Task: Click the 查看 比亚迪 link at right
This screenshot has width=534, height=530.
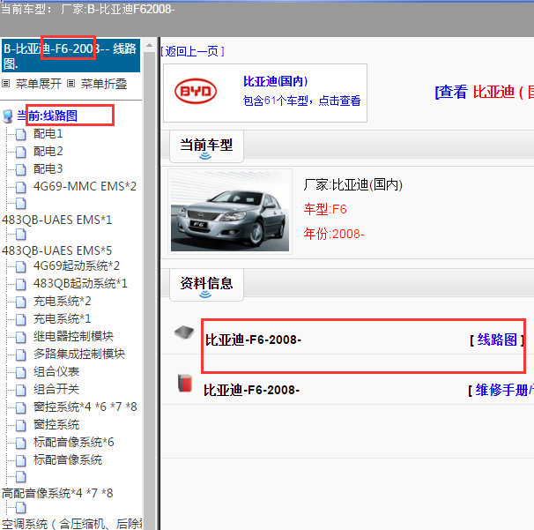Action: pyautogui.click(x=485, y=92)
